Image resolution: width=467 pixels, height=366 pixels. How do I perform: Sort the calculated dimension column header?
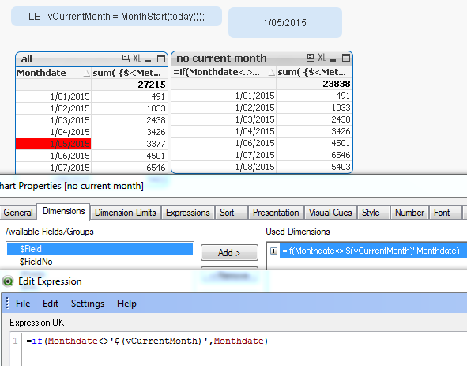224,72
